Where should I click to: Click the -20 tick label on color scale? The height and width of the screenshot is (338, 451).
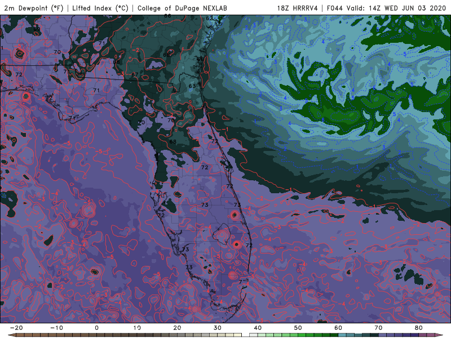[x=16, y=328]
